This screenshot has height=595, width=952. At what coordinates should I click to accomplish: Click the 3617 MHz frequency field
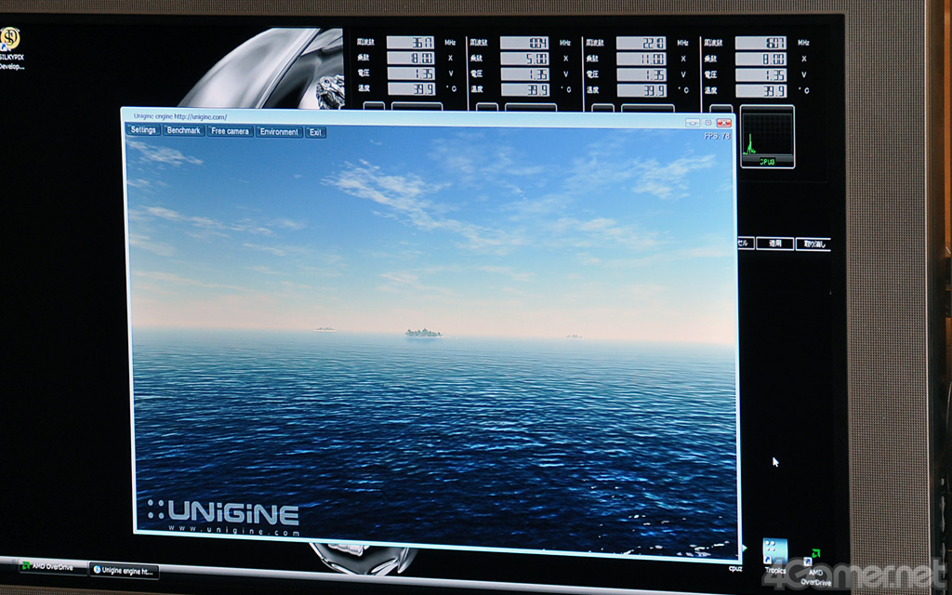[410, 43]
